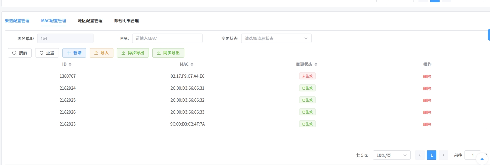This screenshot has height=165, width=490.
Task: Delete the row with ID 1380767
Action: point(427,77)
